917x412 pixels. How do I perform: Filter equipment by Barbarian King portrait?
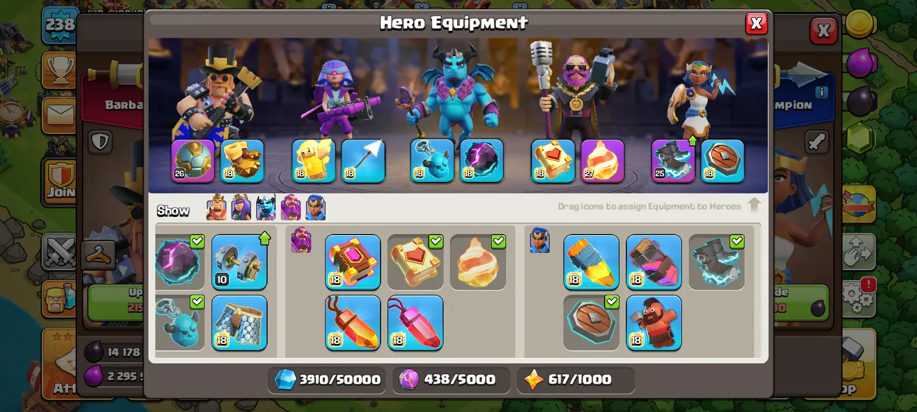click(x=217, y=207)
